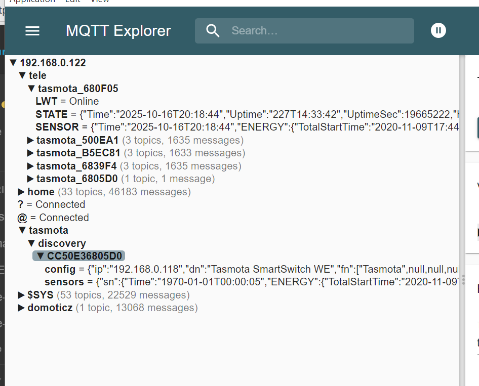Pause updates with the pause button
Viewport: 479px width, 386px height.
pos(438,31)
